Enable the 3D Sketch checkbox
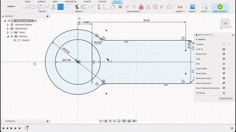 coord(224,93)
